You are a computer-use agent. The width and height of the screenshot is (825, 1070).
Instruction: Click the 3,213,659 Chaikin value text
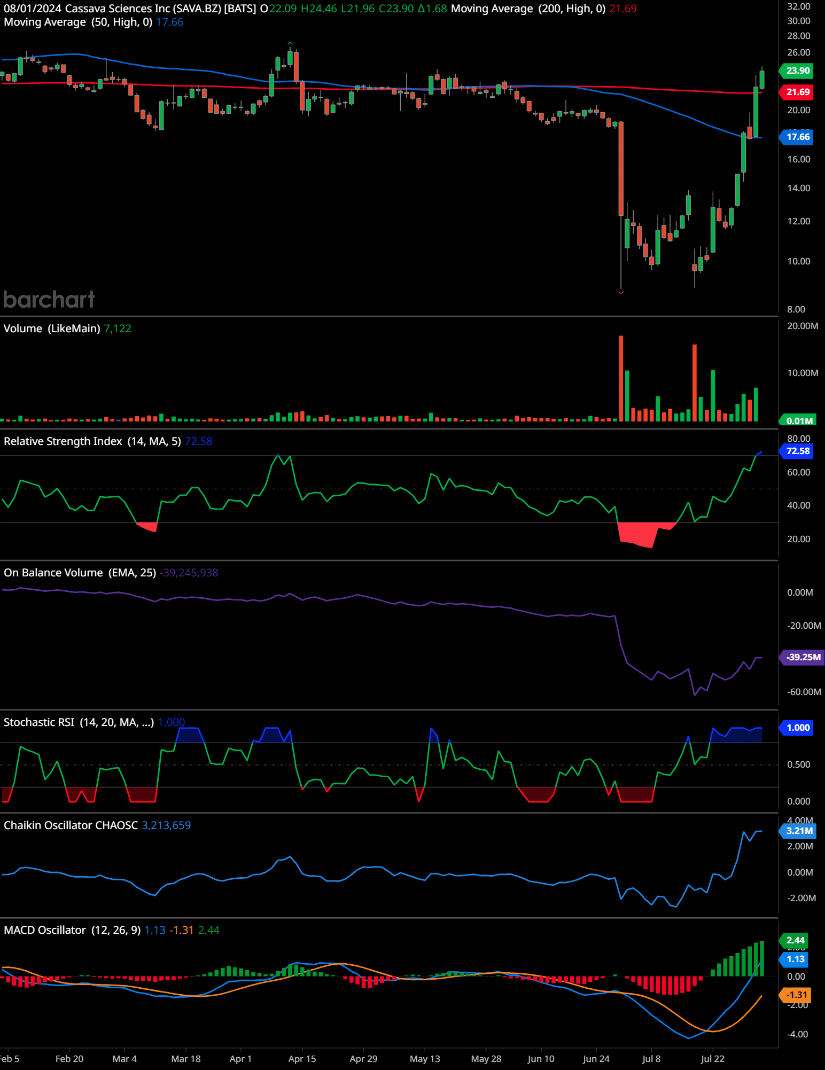point(166,825)
